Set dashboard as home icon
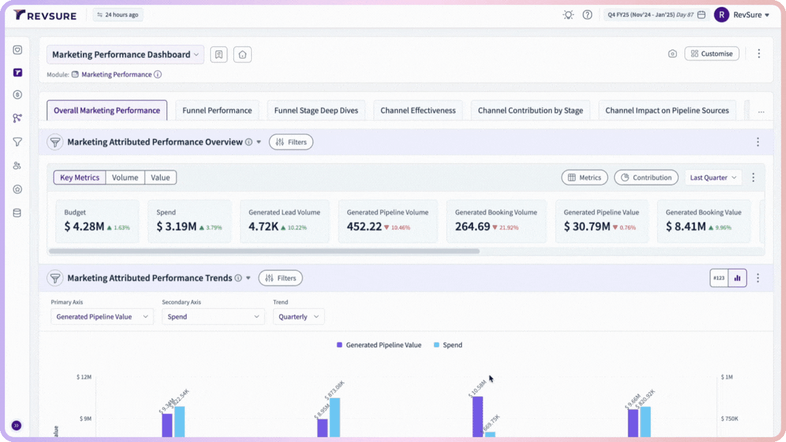The width and height of the screenshot is (786, 442). click(243, 54)
